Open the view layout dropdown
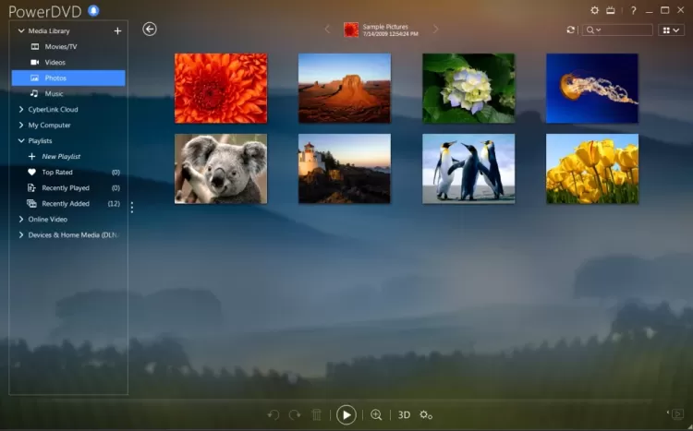 pyautogui.click(x=671, y=30)
